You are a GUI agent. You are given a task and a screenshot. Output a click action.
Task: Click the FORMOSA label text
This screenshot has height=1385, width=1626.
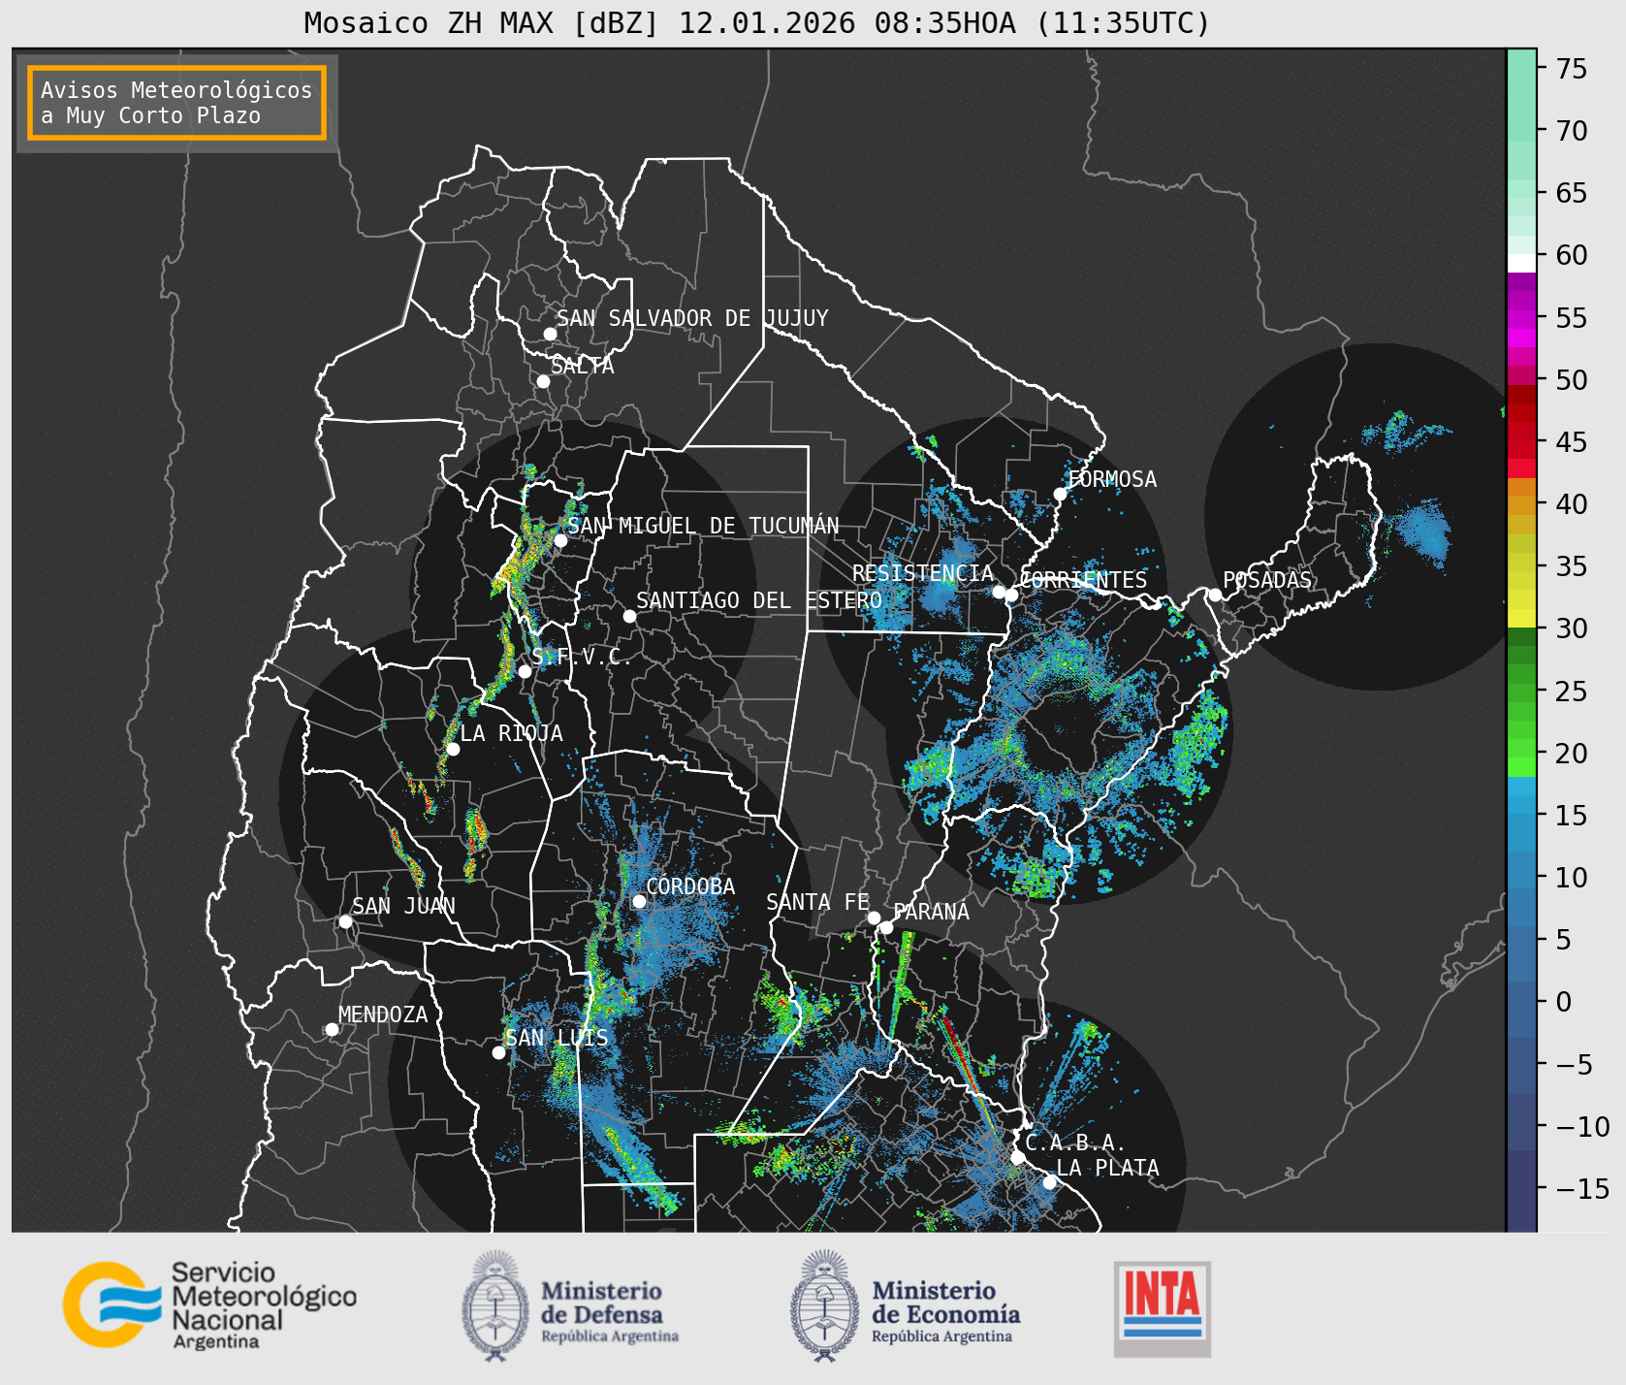(1112, 479)
